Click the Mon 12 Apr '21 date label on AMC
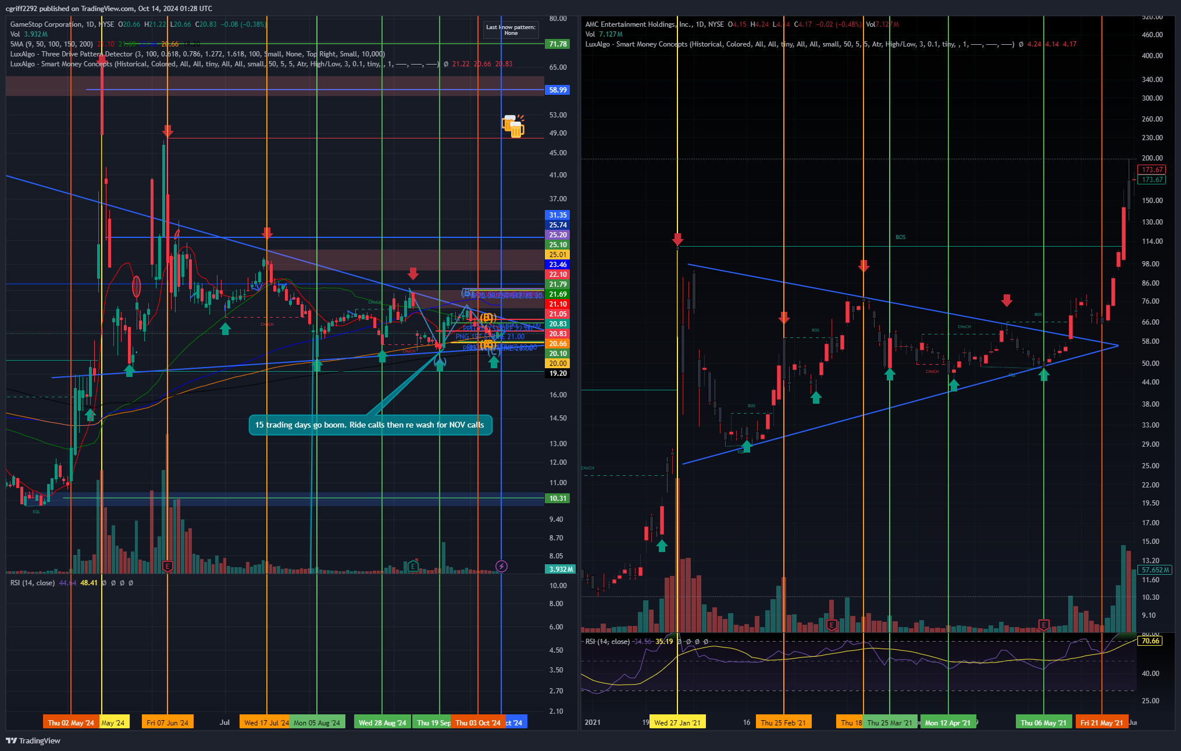The height and width of the screenshot is (751, 1181). [948, 722]
